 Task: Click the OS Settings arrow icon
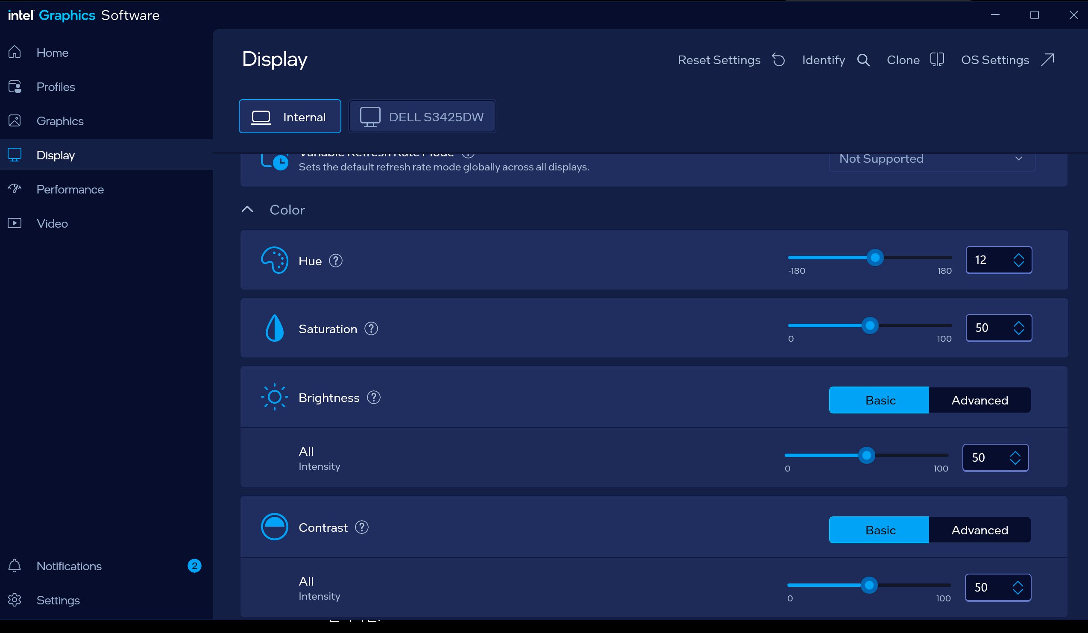click(1047, 60)
